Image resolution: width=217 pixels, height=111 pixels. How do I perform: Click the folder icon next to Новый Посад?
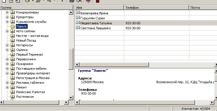(13, 40)
